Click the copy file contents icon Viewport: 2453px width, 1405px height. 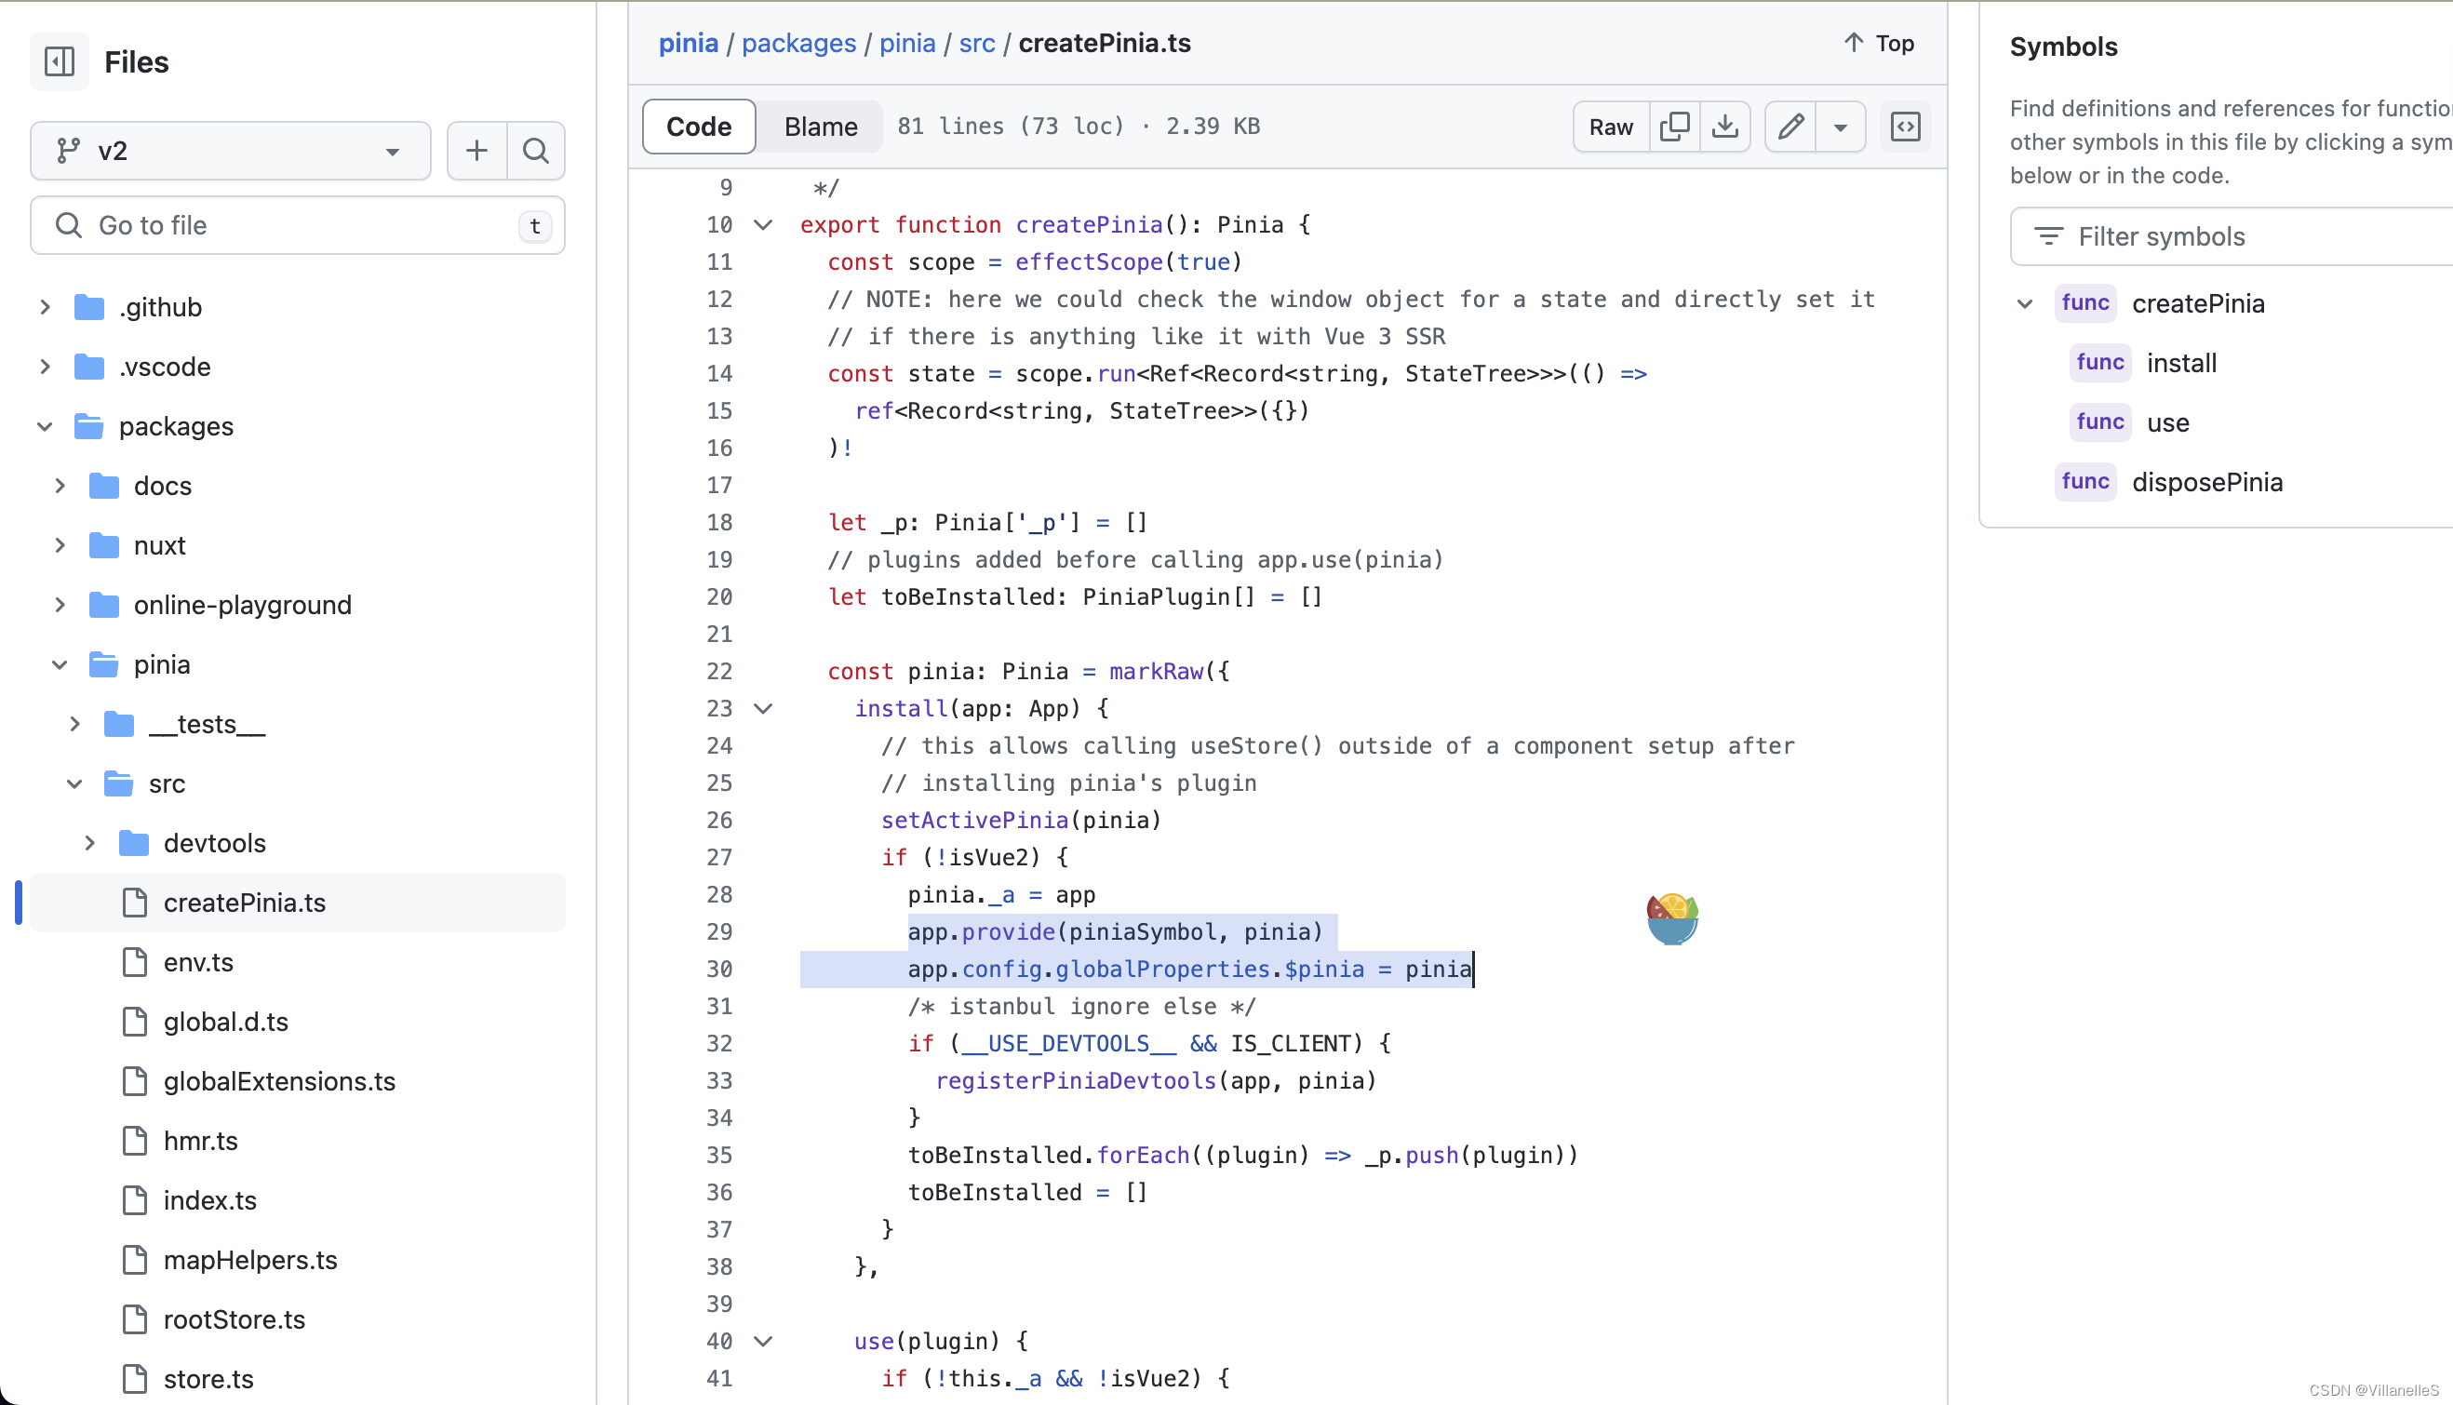(x=1675, y=127)
